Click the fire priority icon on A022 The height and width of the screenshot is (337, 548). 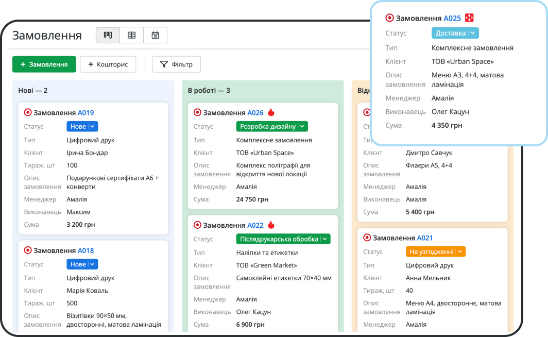click(x=271, y=225)
